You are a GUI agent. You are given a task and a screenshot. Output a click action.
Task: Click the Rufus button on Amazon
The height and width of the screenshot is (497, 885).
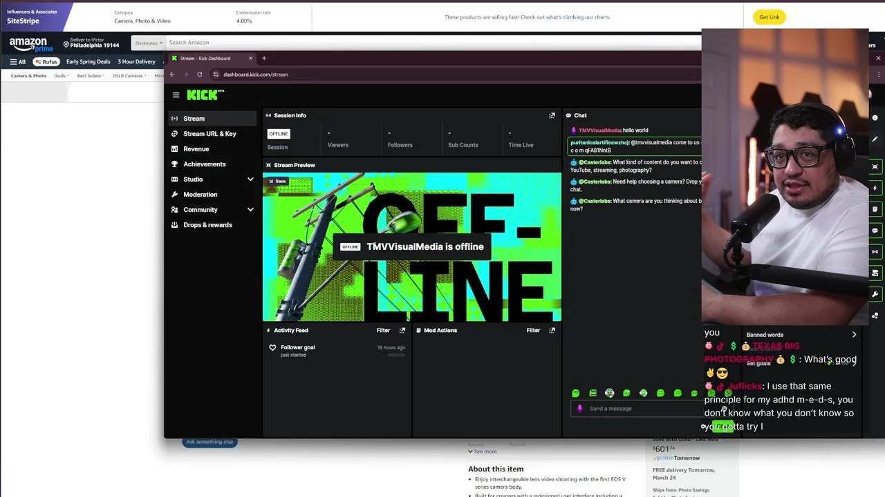46,61
